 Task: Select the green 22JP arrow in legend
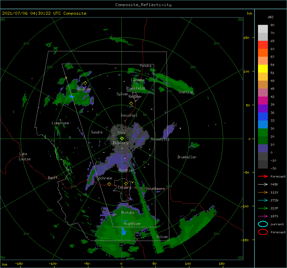pyautogui.click(x=263, y=208)
